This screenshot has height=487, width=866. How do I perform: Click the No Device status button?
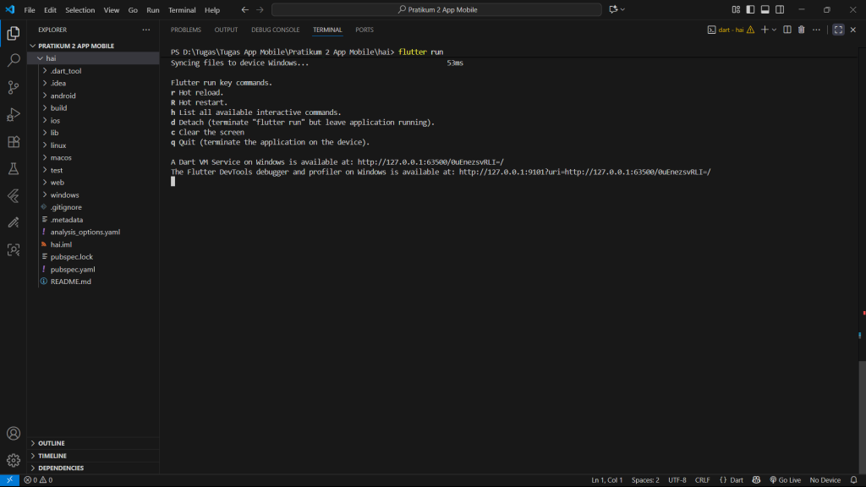(825, 480)
